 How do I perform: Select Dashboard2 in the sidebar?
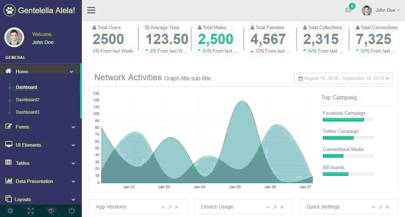[x=28, y=100]
